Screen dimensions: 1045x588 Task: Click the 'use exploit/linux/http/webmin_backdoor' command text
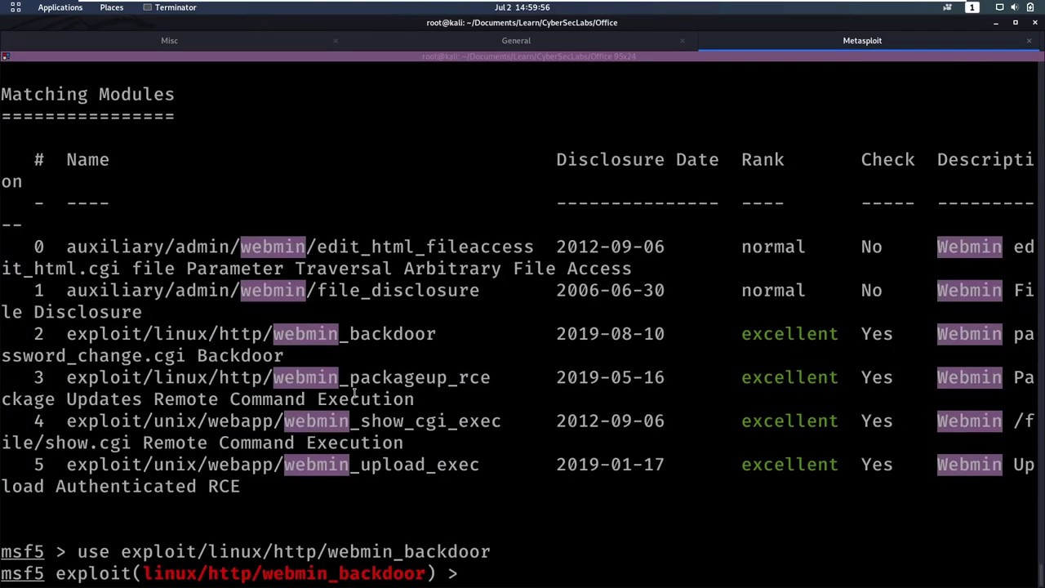click(283, 552)
